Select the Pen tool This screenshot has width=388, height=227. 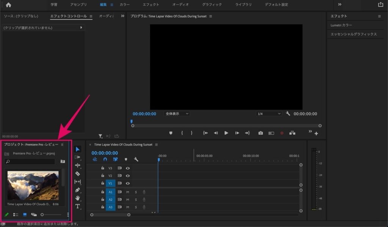77,190
